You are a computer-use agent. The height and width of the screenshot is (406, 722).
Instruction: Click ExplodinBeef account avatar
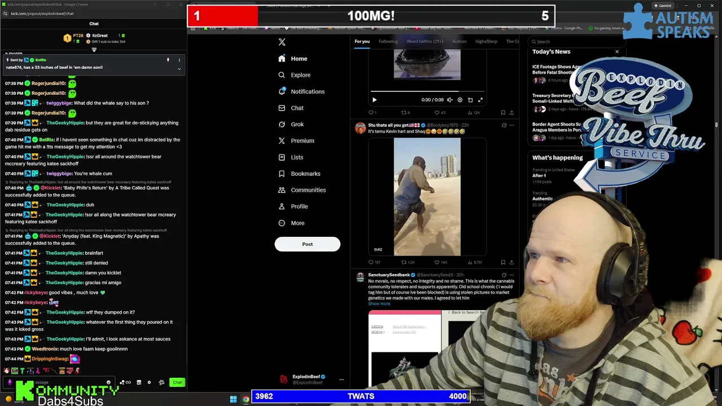(284, 379)
